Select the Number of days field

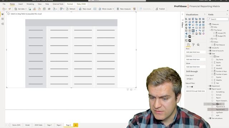click(221, 71)
